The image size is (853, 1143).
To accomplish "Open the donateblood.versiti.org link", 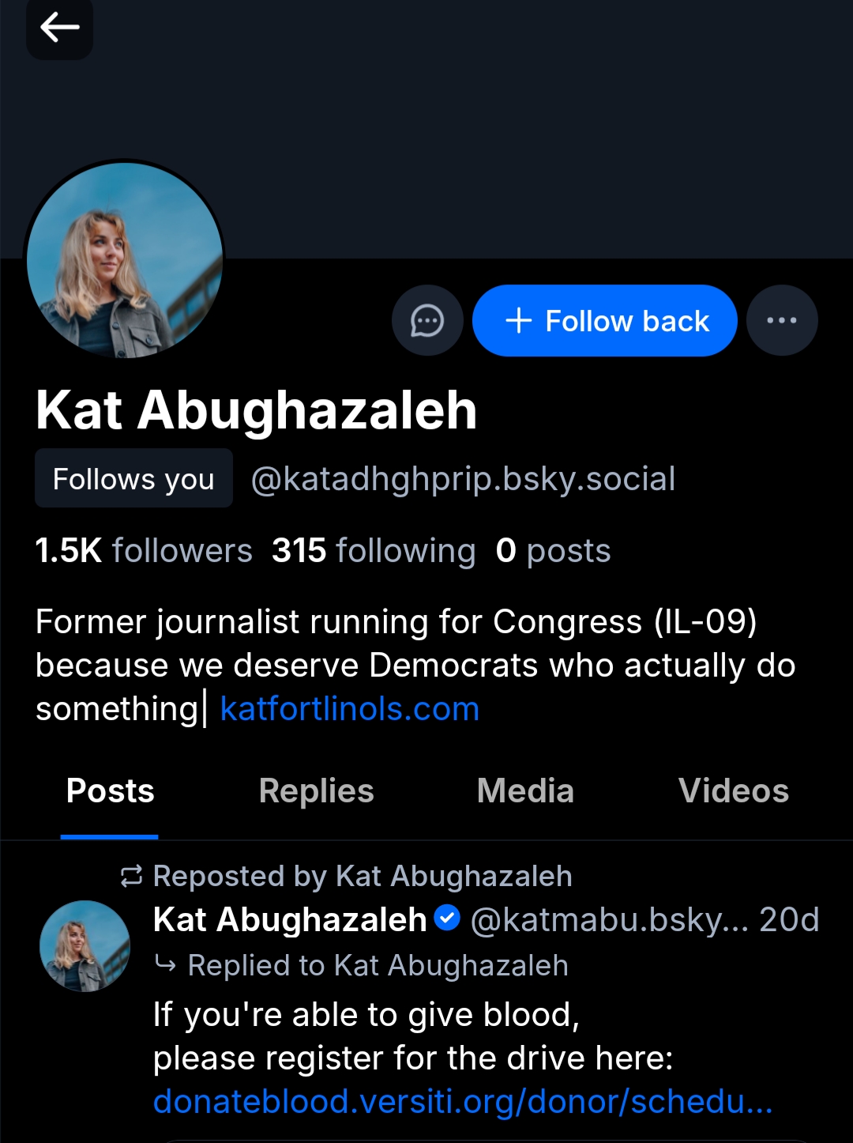I will 463,1101.
